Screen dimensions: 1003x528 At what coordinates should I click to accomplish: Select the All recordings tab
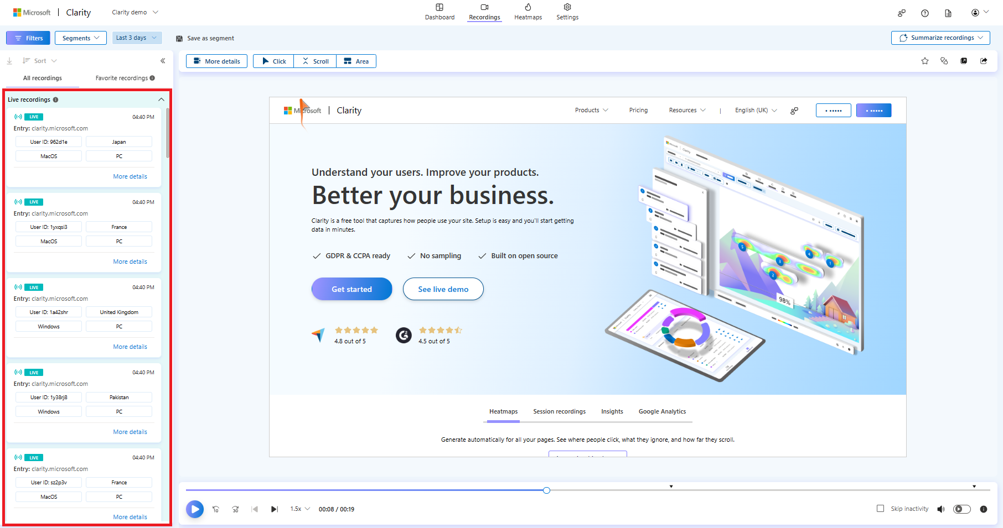42,78
